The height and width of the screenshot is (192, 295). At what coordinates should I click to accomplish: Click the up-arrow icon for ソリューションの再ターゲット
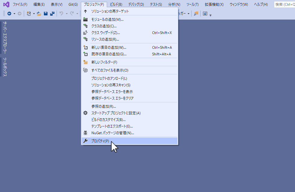tap(85, 11)
